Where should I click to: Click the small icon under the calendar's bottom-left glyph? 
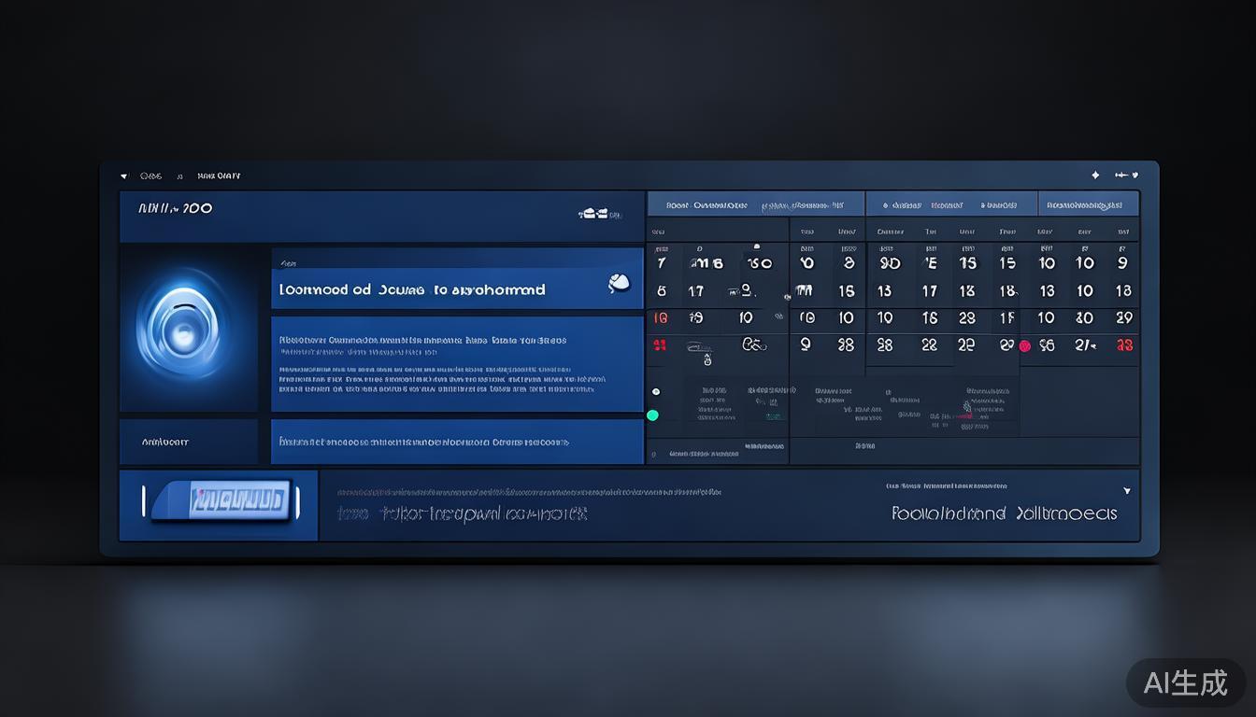click(x=707, y=360)
